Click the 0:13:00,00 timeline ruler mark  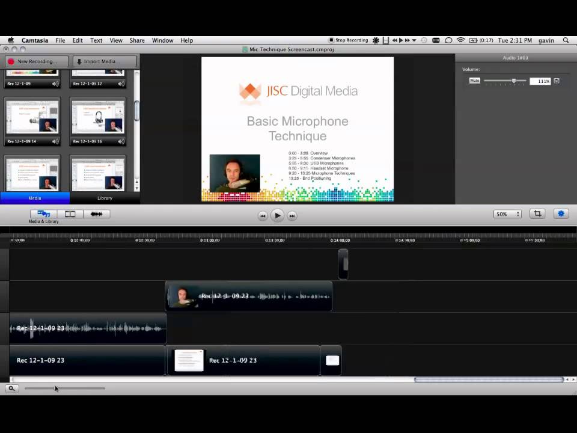coord(210,240)
